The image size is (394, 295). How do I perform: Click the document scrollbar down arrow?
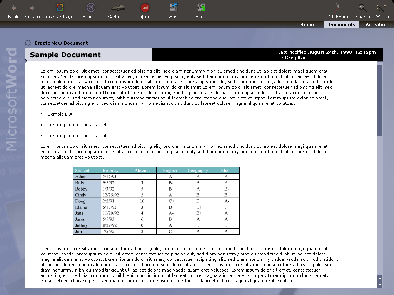(x=380, y=285)
